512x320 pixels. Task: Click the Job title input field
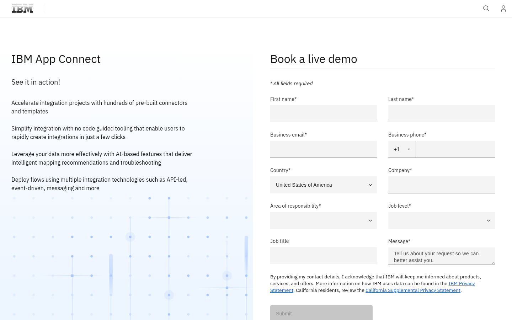click(x=324, y=256)
